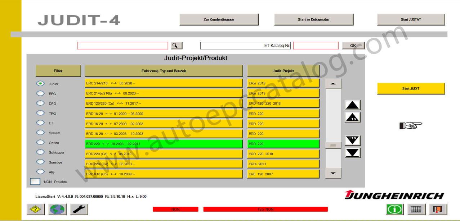Jump forward ten entries with +10 arrow

[x=352, y=140]
